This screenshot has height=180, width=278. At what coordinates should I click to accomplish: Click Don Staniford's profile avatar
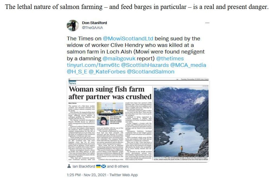pos(73,25)
